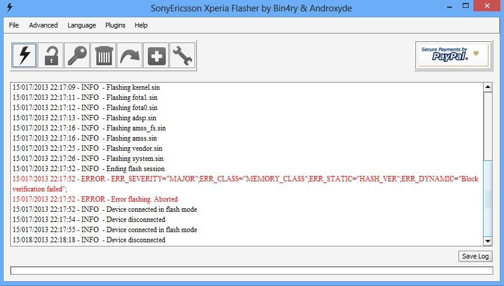The image size is (504, 286).
Task: Select the 'Flashing fota1.sin' log line
Action: (x=85, y=98)
